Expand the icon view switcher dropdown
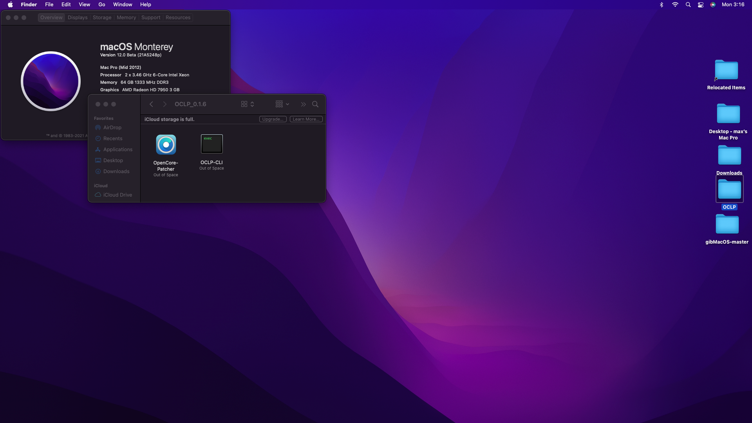This screenshot has height=423, width=752. 248,104
